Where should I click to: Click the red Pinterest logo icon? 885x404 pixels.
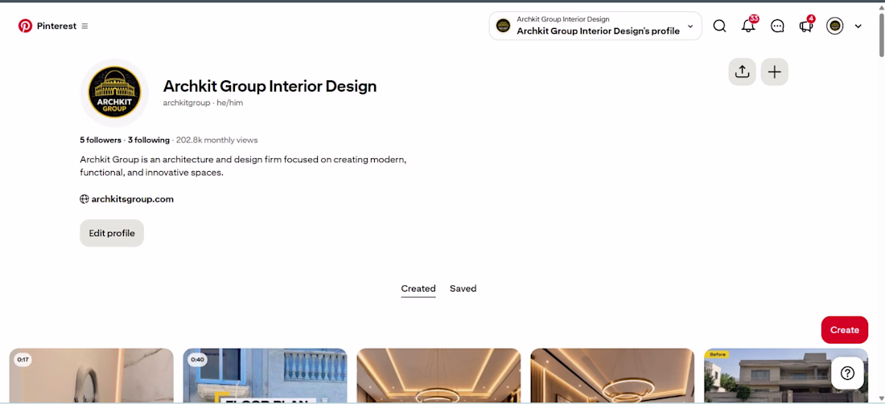pos(26,26)
